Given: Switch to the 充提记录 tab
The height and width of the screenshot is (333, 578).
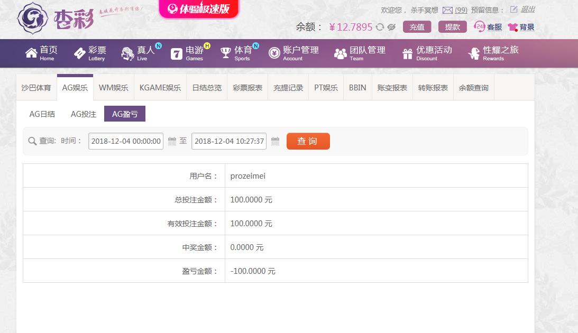Looking at the screenshot, I should coord(288,88).
